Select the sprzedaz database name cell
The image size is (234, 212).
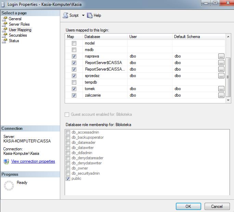click(x=105, y=76)
